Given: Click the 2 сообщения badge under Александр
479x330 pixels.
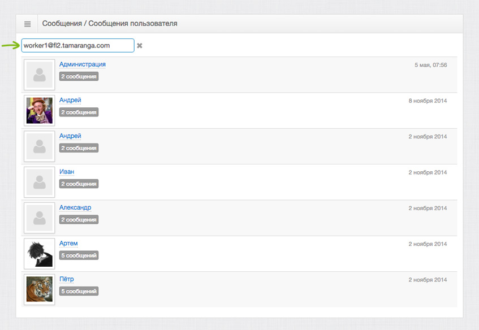Looking at the screenshot, I should (79, 219).
